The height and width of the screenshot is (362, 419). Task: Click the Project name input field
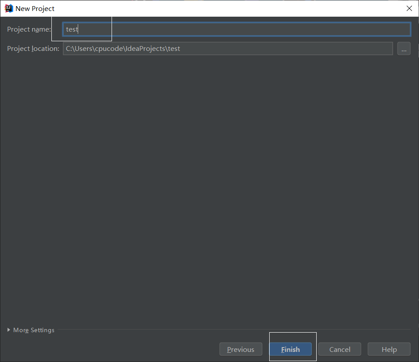click(x=236, y=29)
